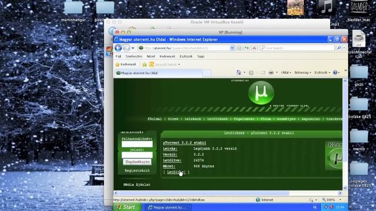Click the green µTorrent logo on page
The width and height of the screenshot is (376, 211).
click(x=261, y=93)
